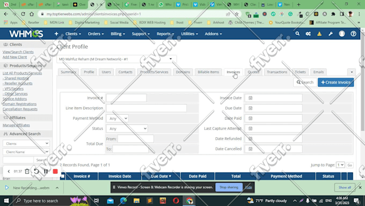Open the Billing top menu

click(x=118, y=34)
